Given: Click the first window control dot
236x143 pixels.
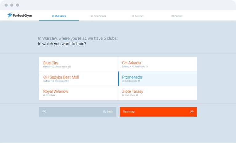Looking at the screenshot, I should pyautogui.click(x=6, y=5).
